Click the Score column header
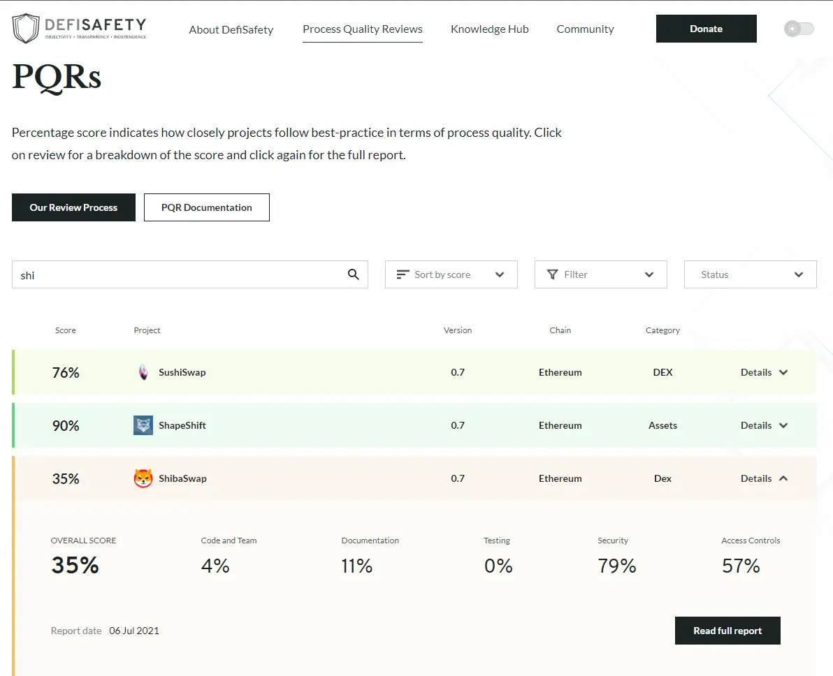Image resolution: width=833 pixels, height=676 pixels. 66,330
